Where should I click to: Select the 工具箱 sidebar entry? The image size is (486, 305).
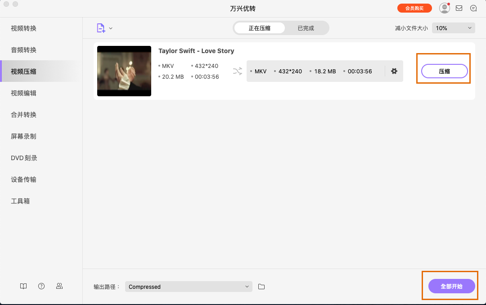(x=21, y=201)
